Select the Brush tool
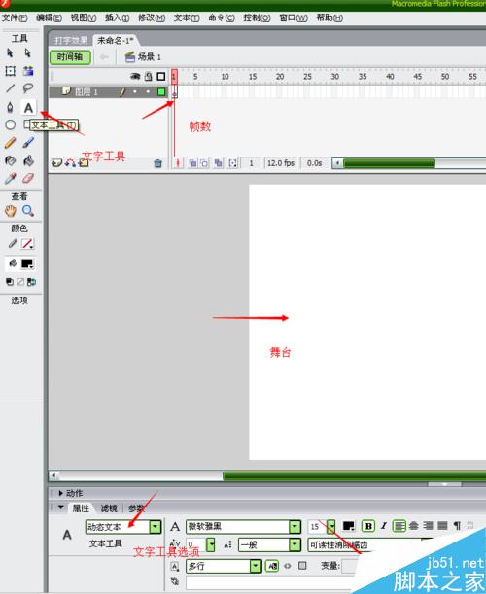486x594 pixels. click(x=28, y=143)
